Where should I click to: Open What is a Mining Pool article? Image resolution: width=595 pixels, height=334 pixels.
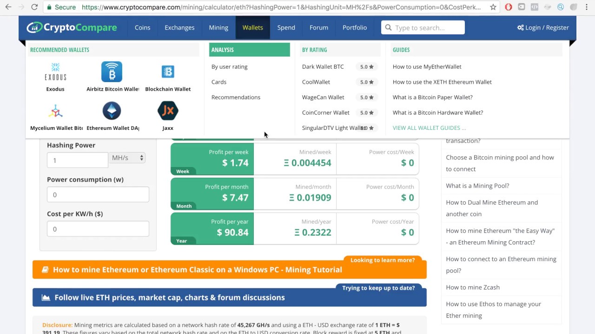[477, 186]
